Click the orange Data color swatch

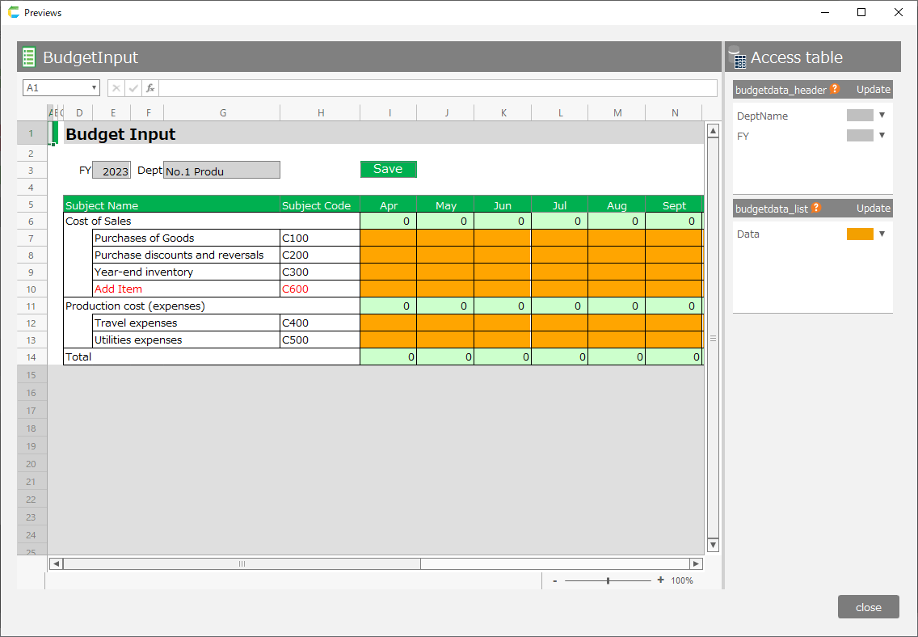tap(860, 234)
